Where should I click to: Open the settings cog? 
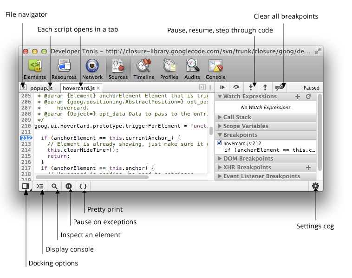point(315,186)
